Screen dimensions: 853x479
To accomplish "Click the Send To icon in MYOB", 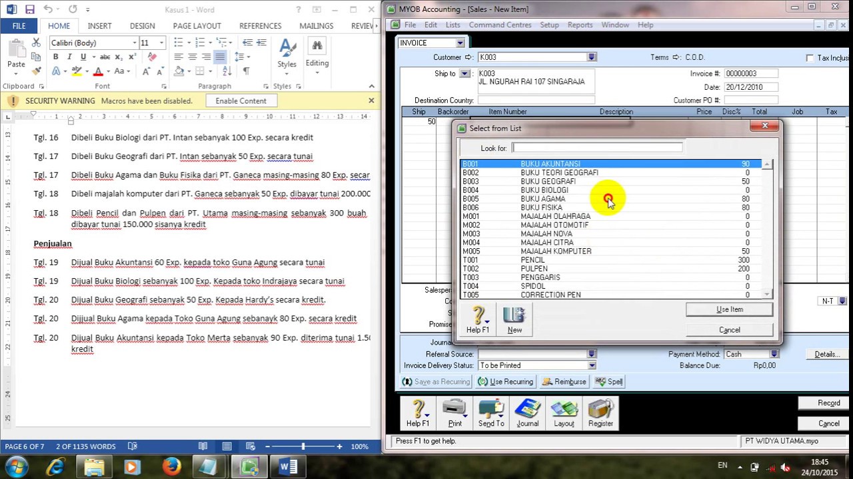I will pyautogui.click(x=491, y=413).
